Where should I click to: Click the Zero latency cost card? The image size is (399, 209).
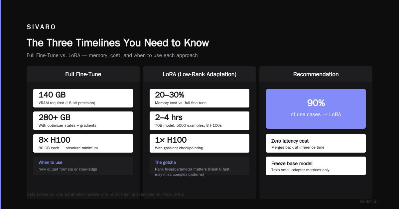point(316,143)
